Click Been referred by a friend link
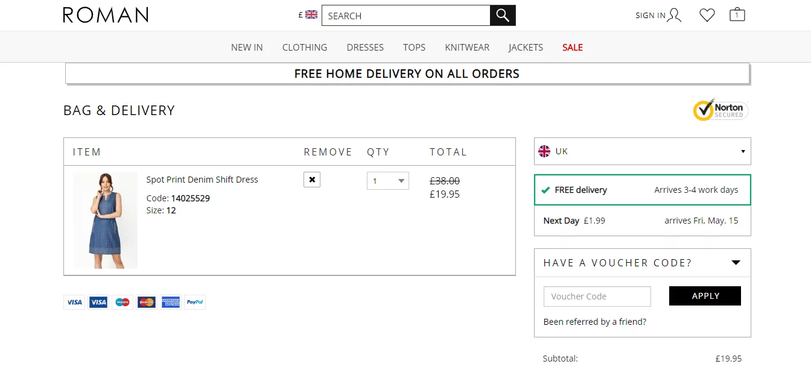The width and height of the screenshot is (811, 370). (x=595, y=322)
